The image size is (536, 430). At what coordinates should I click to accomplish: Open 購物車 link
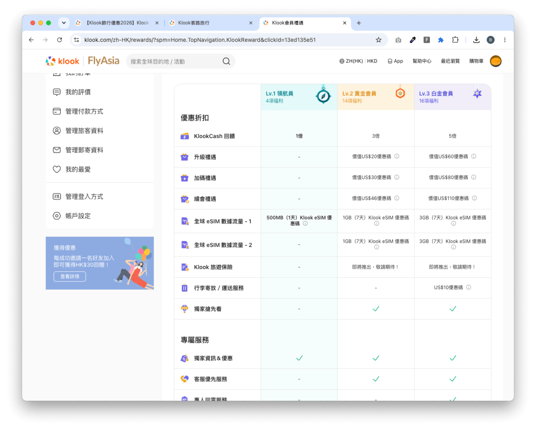point(476,61)
